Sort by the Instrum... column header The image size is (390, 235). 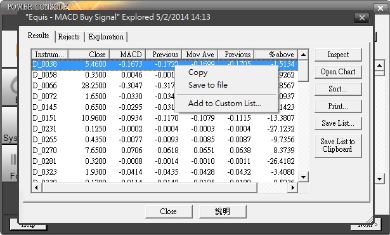49,55
